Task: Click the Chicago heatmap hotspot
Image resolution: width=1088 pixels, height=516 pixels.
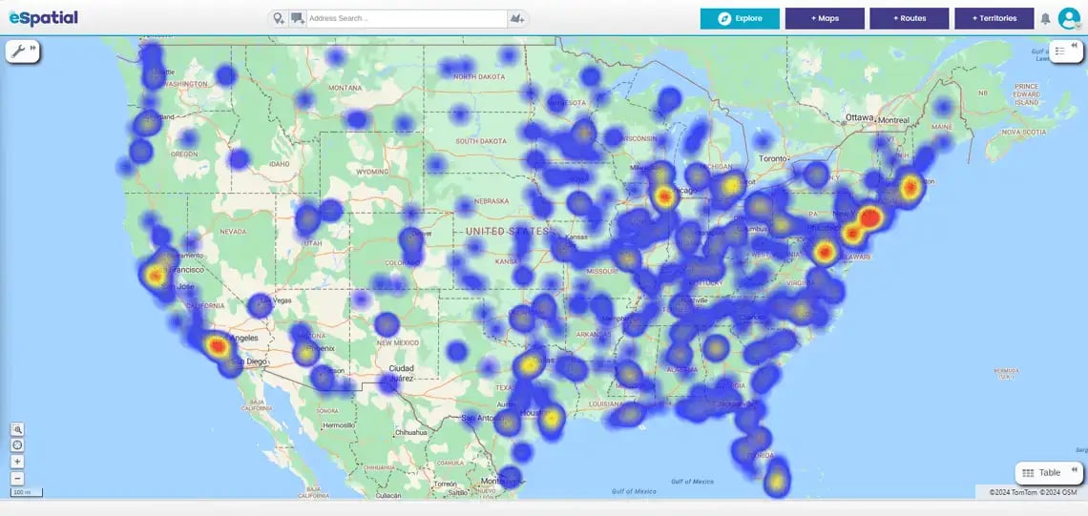Action: point(665,196)
